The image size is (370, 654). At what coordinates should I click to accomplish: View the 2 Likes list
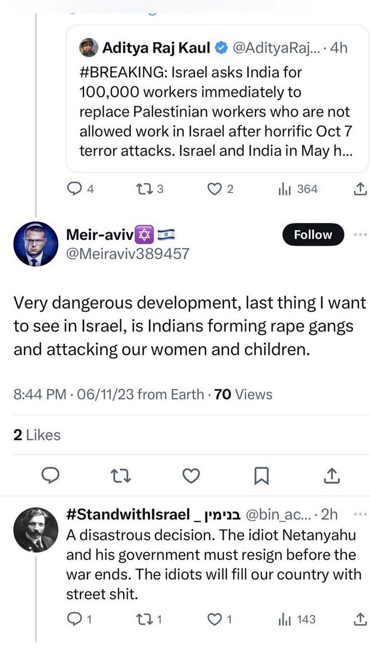[37, 434]
